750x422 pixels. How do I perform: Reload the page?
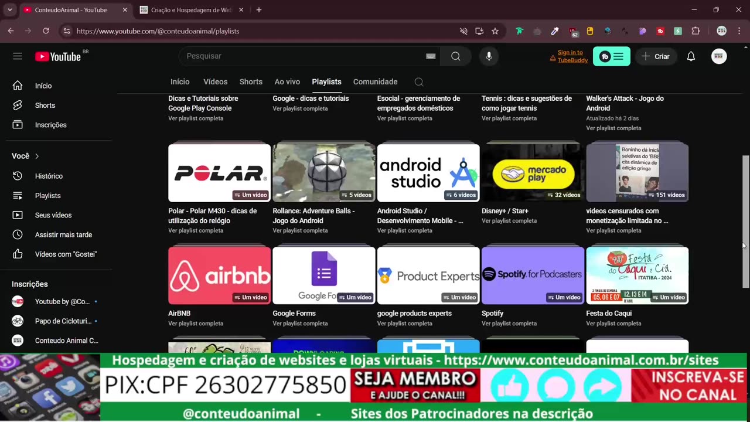tap(46, 31)
